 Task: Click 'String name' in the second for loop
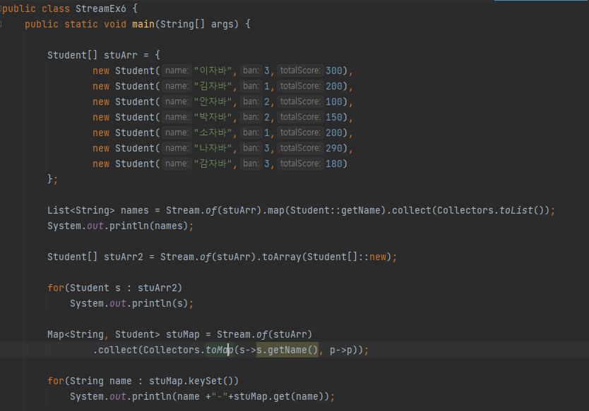pyautogui.click(x=101, y=381)
